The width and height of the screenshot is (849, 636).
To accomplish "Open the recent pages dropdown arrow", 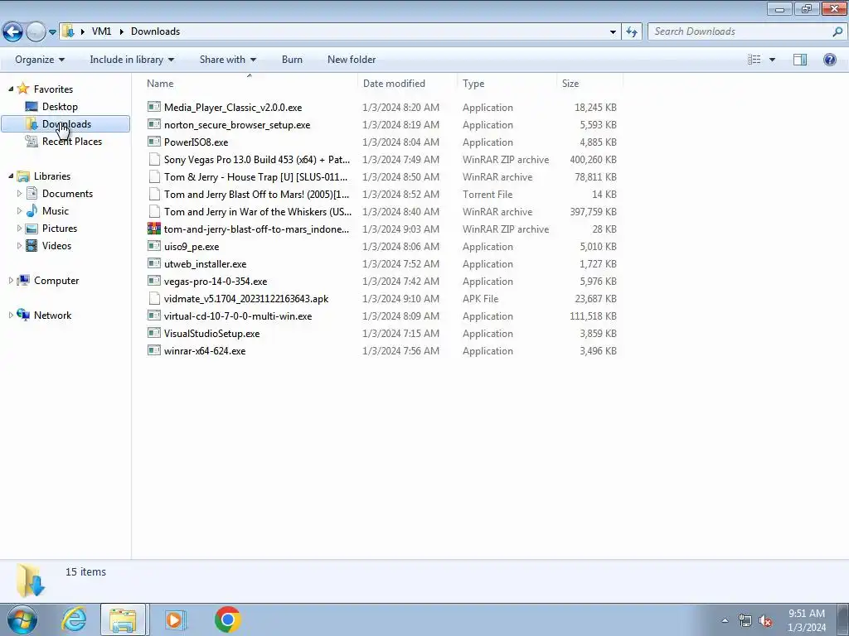I will [52, 32].
